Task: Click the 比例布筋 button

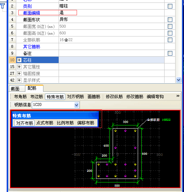Action: (x=65, y=123)
